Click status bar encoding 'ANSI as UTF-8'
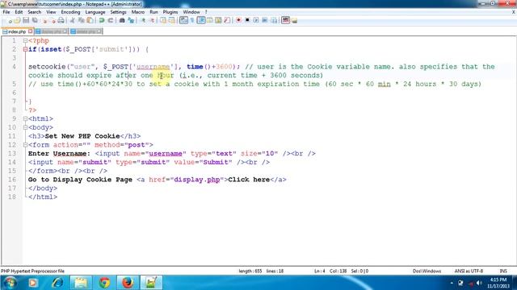The image size is (517, 290). 469,271
